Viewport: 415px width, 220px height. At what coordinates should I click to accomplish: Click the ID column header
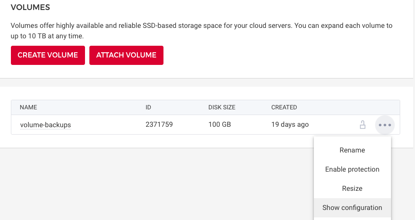tap(149, 107)
